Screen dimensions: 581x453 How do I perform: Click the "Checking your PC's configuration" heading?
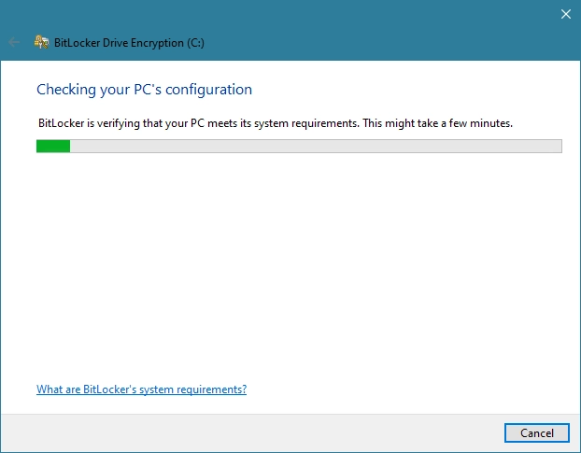(144, 90)
